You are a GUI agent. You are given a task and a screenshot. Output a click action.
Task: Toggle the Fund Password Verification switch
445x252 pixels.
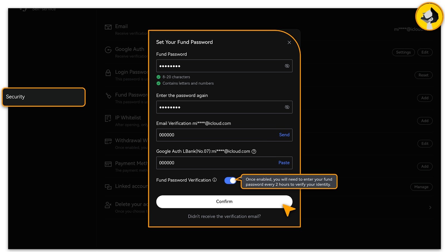point(230,180)
